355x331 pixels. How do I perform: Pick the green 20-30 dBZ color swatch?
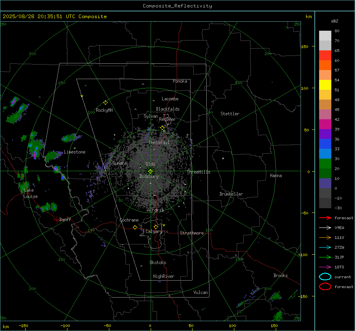click(325, 164)
